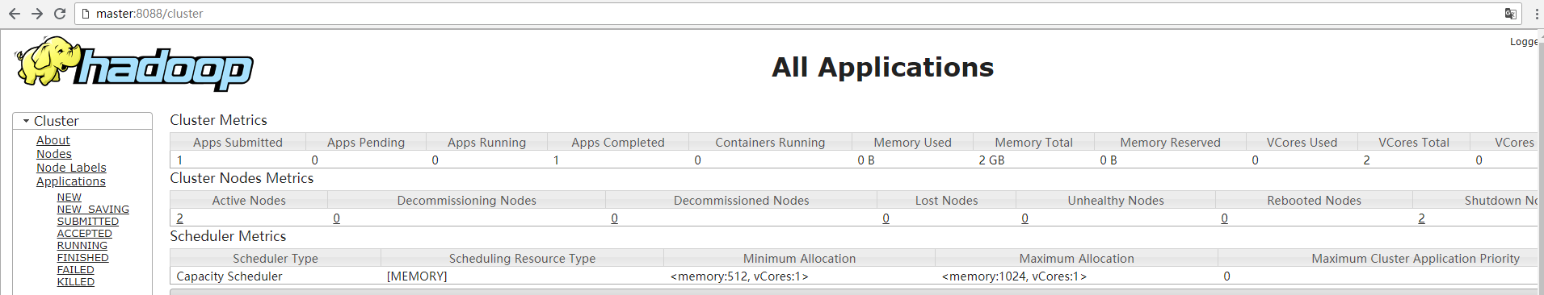Filter applications by NEW_SAVING state
Screen dimensions: 1544x295
tap(93, 210)
